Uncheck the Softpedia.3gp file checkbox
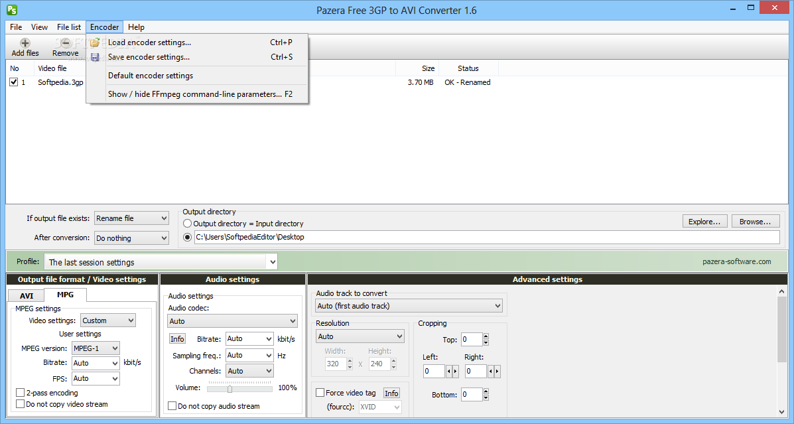The image size is (794, 424). (x=14, y=82)
